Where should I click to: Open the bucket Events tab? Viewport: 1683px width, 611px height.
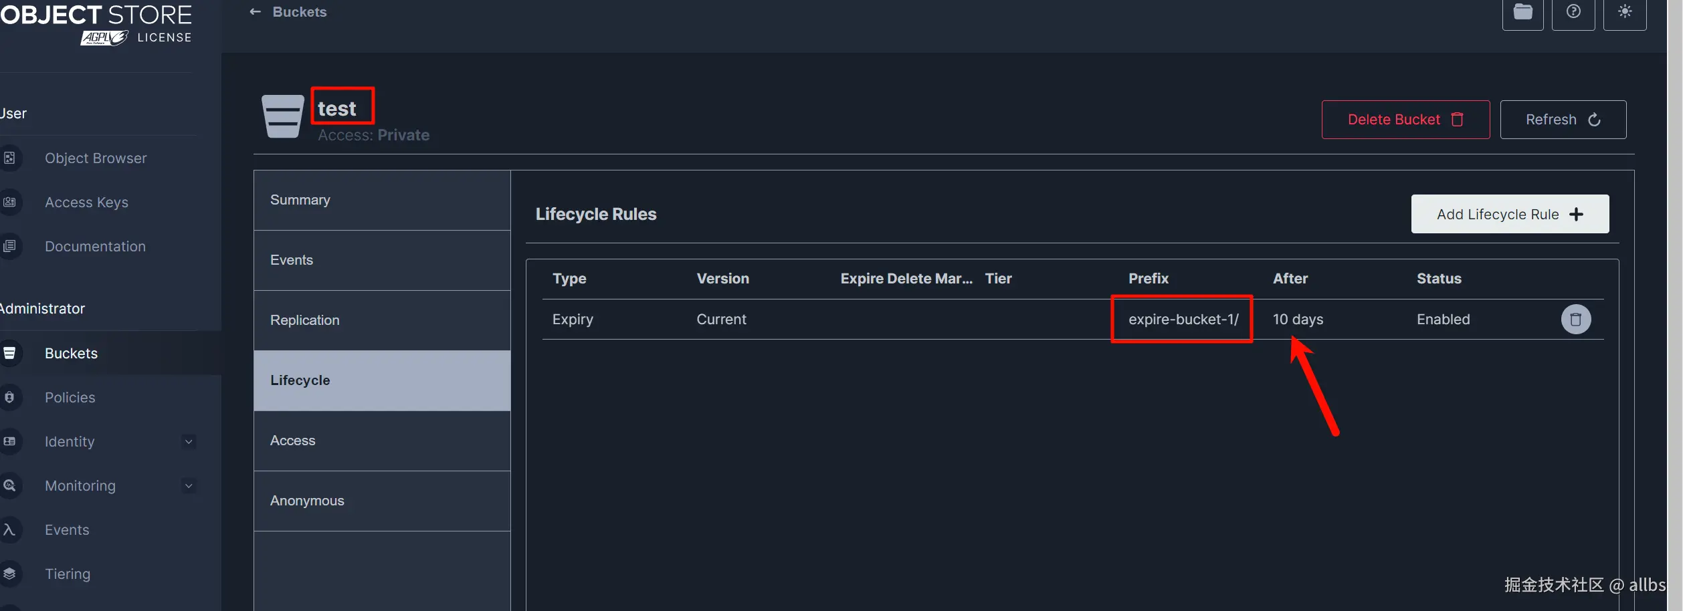(382, 261)
